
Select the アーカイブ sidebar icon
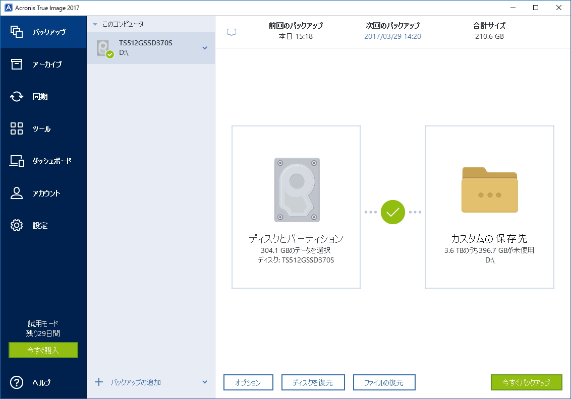click(x=43, y=64)
